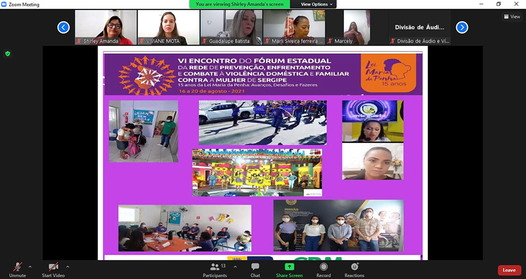The image size is (526, 279).
Task: Click the View layout button
Action: click(512, 16)
